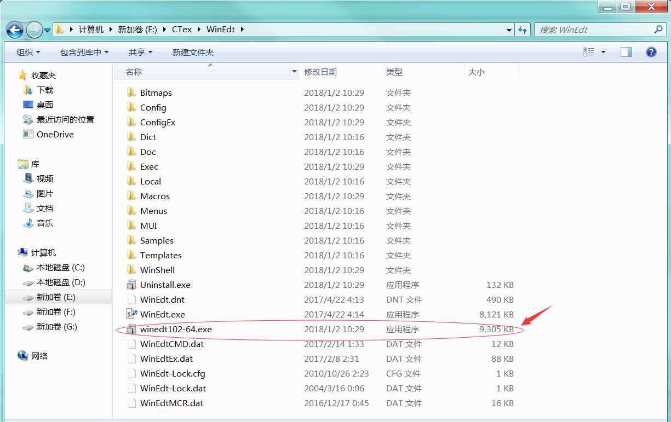671x422 pixels.
Task: Open the address bar history dropdown
Action: coord(509,30)
